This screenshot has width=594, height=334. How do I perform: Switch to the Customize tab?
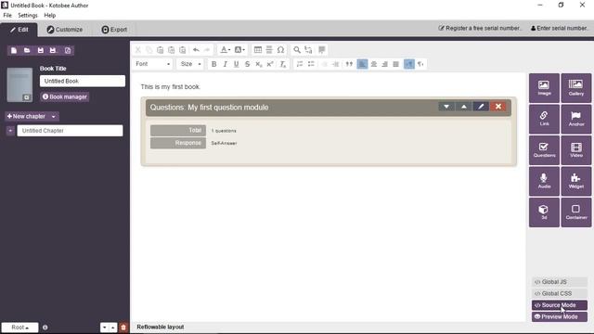coord(64,30)
